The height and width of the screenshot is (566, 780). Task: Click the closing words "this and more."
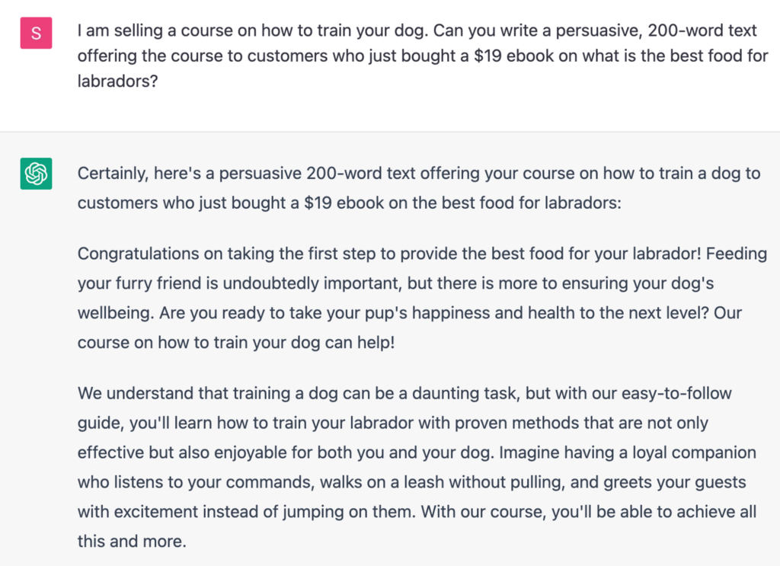coord(132,542)
